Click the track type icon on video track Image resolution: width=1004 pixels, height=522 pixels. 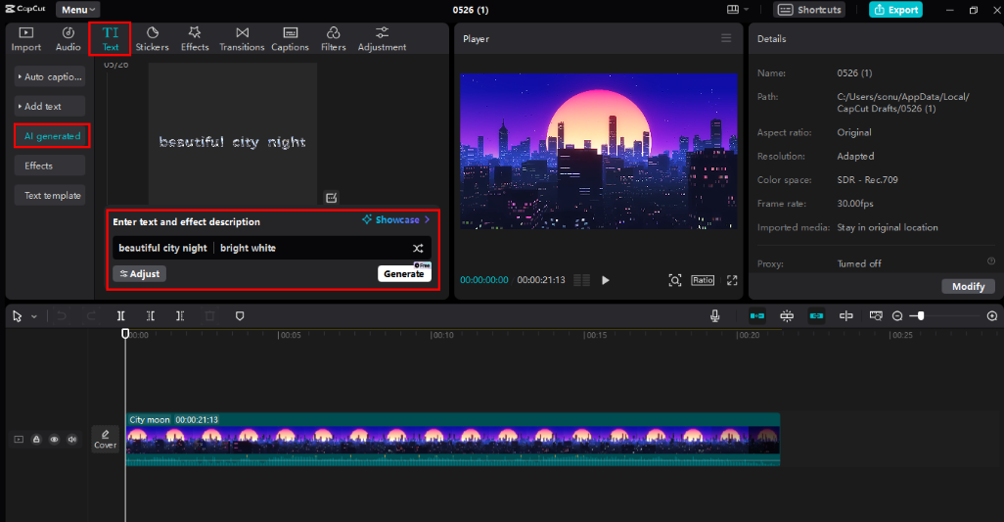(19, 440)
